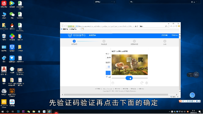Open NetEase Cloud Music desktop icon
Viewport: 203px width, 114px height.
pyautogui.click(x=4, y=3)
